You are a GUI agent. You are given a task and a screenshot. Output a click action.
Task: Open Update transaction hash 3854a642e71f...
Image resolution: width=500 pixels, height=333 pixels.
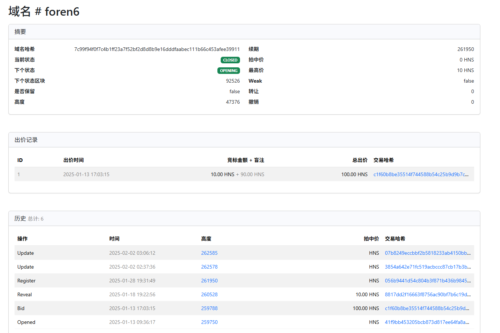point(428,267)
